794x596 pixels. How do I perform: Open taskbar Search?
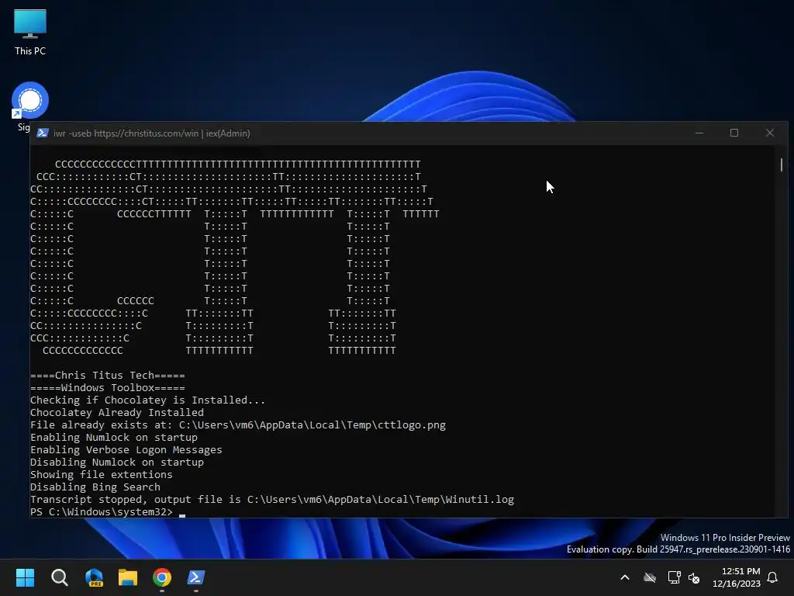60,577
